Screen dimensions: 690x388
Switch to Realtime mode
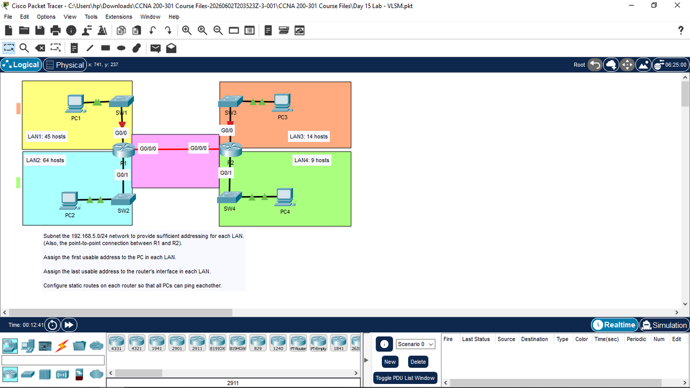click(x=615, y=325)
